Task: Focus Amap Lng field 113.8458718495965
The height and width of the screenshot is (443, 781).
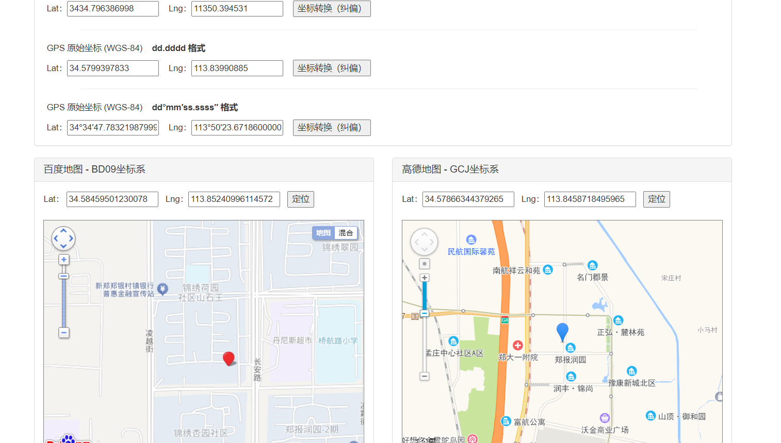Action: click(590, 199)
